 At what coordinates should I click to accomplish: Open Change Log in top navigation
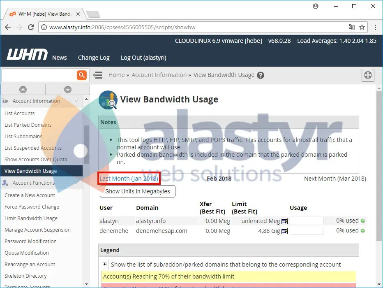[x=94, y=58]
